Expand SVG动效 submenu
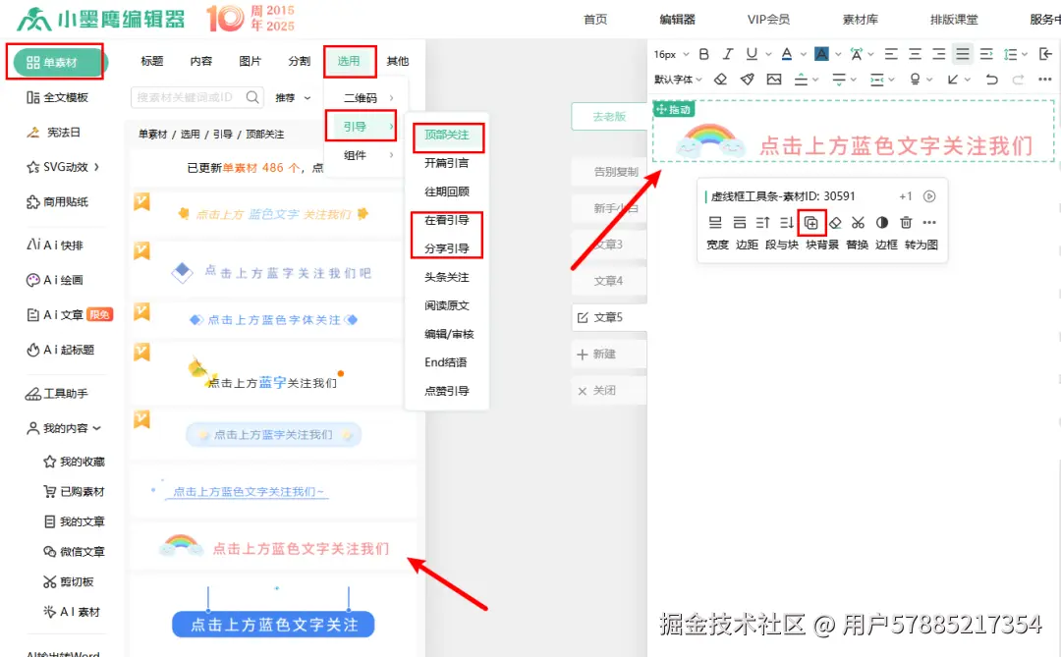Image resolution: width=1061 pixels, height=657 pixels. pos(63,167)
